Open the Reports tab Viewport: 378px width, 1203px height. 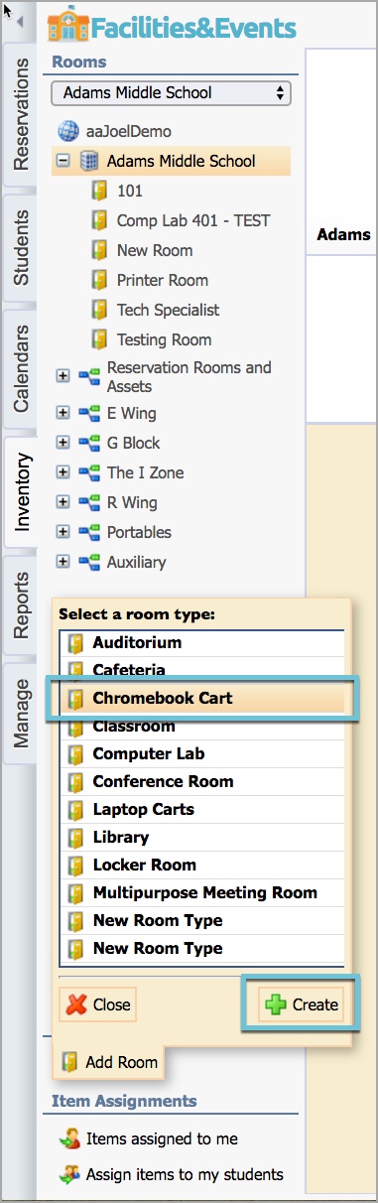tap(20, 604)
